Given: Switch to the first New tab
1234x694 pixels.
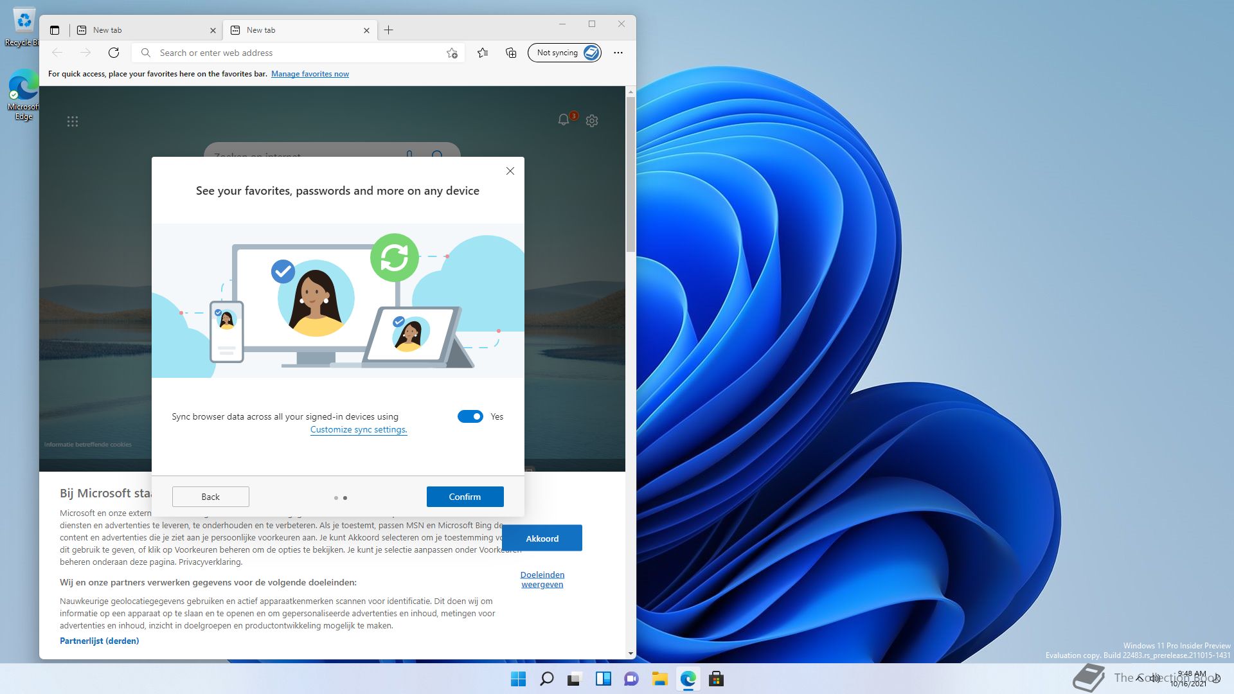Looking at the screenshot, I should click(x=146, y=30).
